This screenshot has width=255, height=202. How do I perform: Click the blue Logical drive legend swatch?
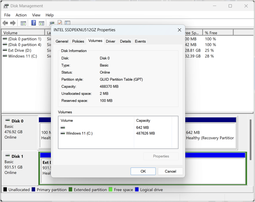click(137, 190)
